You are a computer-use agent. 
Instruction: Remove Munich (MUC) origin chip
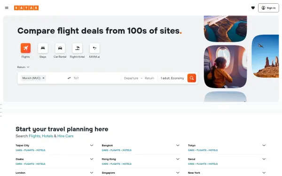(x=43, y=78)
